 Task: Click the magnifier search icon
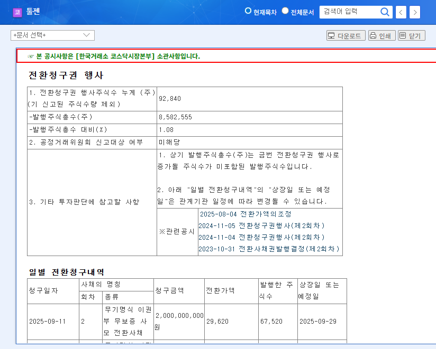tap(385, 12)
